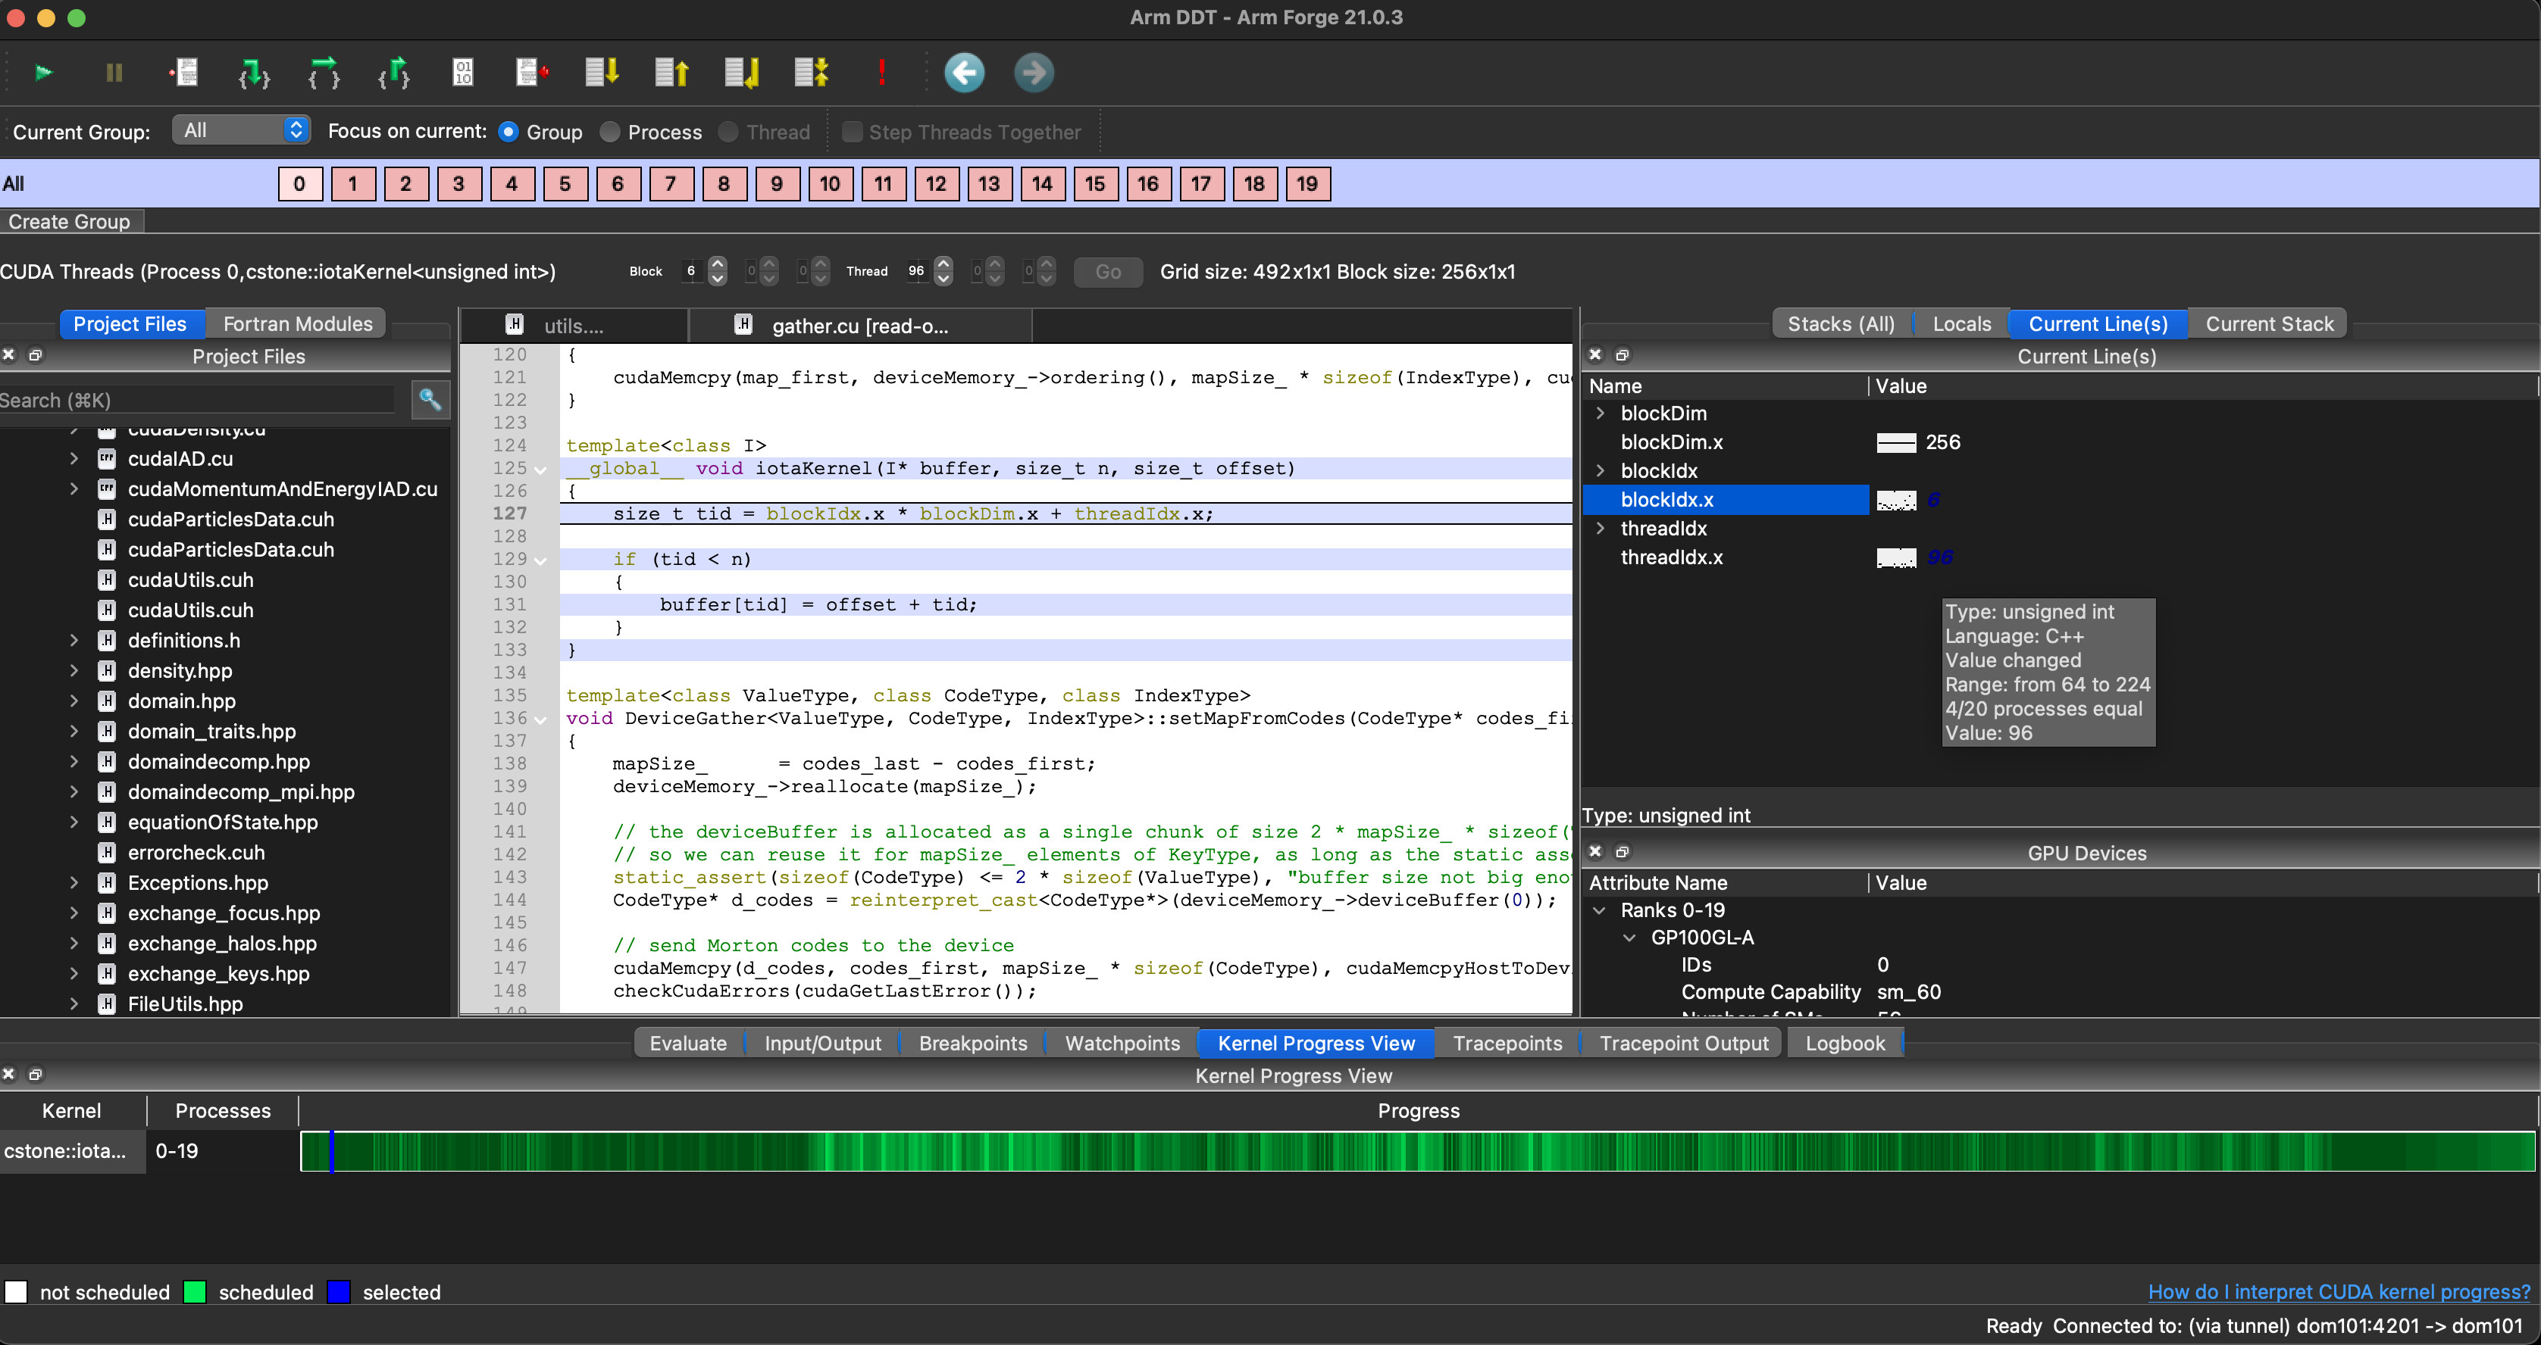Expand the threadIdx variable row
This screenshot has width=2541, height=1345.
1600,529
